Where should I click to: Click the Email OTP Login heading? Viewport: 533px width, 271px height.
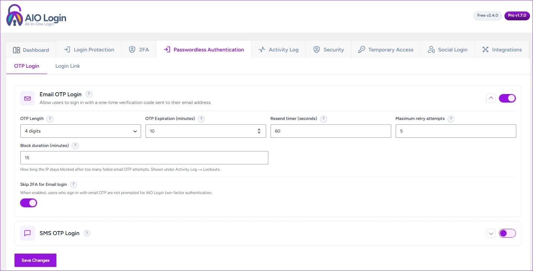61,94
